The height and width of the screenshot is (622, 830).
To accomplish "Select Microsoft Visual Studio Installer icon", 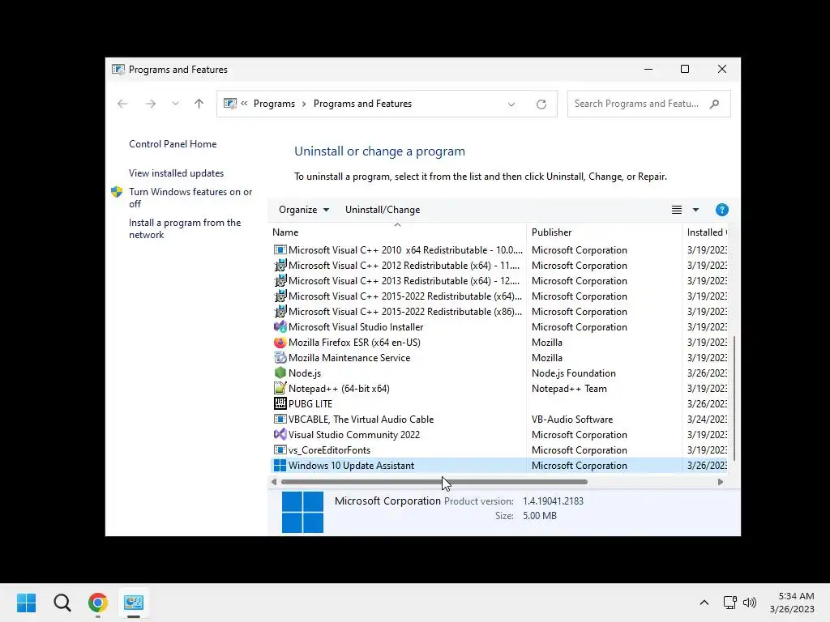I will point(280,326).
